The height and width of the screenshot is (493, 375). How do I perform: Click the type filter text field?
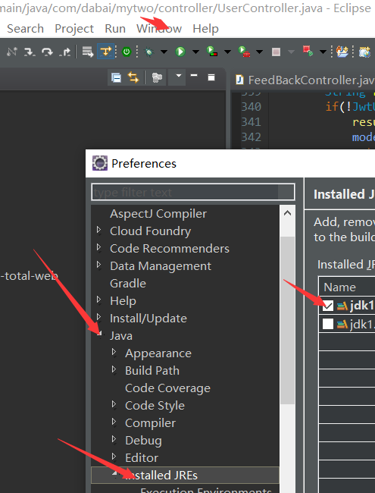tap(193, 192)
